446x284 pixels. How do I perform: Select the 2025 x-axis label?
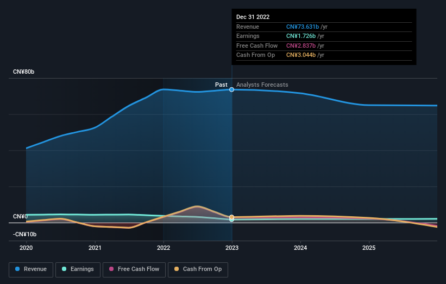click(369, 248)
